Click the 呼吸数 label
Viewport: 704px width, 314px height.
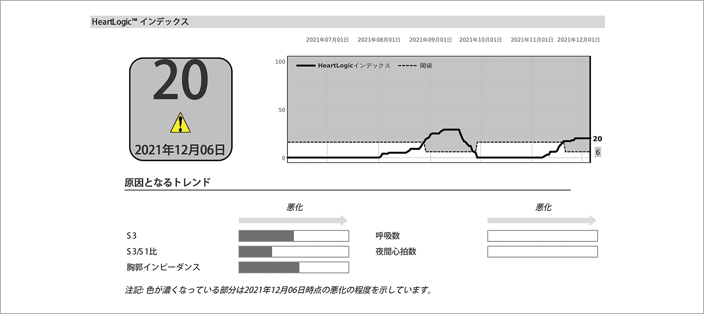pyautogui.click(x=388, y=236)
